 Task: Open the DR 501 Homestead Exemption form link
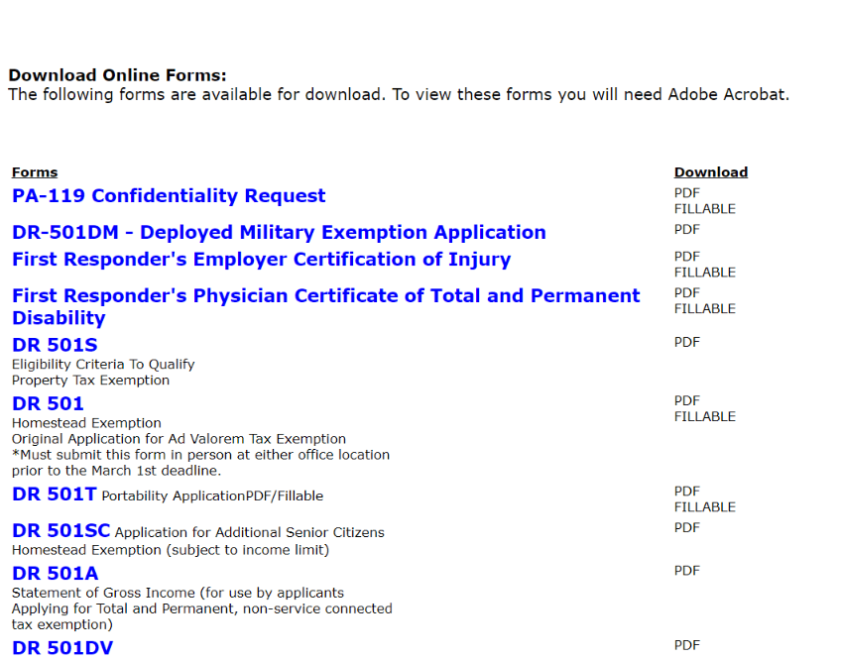48,403
